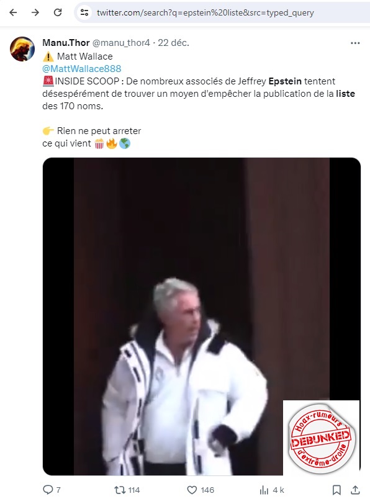Image resolution: width=370 pixels, height=504 pixels.
Task: Open the three-dot more options menu
Action: pos(355,43)
